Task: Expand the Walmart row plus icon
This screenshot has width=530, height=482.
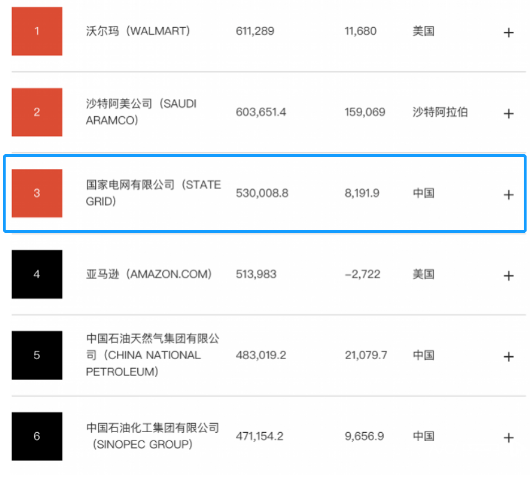Action: coord(508,33)
